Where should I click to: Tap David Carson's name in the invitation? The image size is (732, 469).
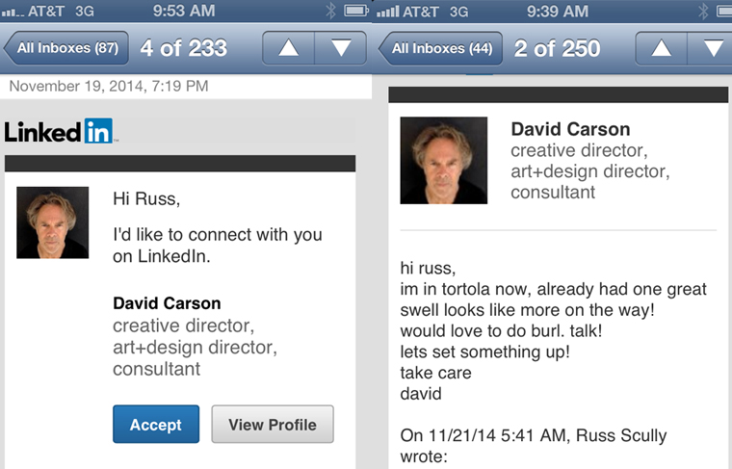167,304
